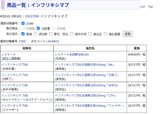This screenshot has width=161, height=114.
Task: Uncheck the 注射薬 checkbox
Action: click(38, 28)
